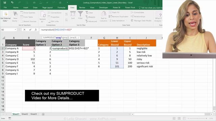
Task: Switch to the Power Pivot tab
Action: [x=130, y=7]
